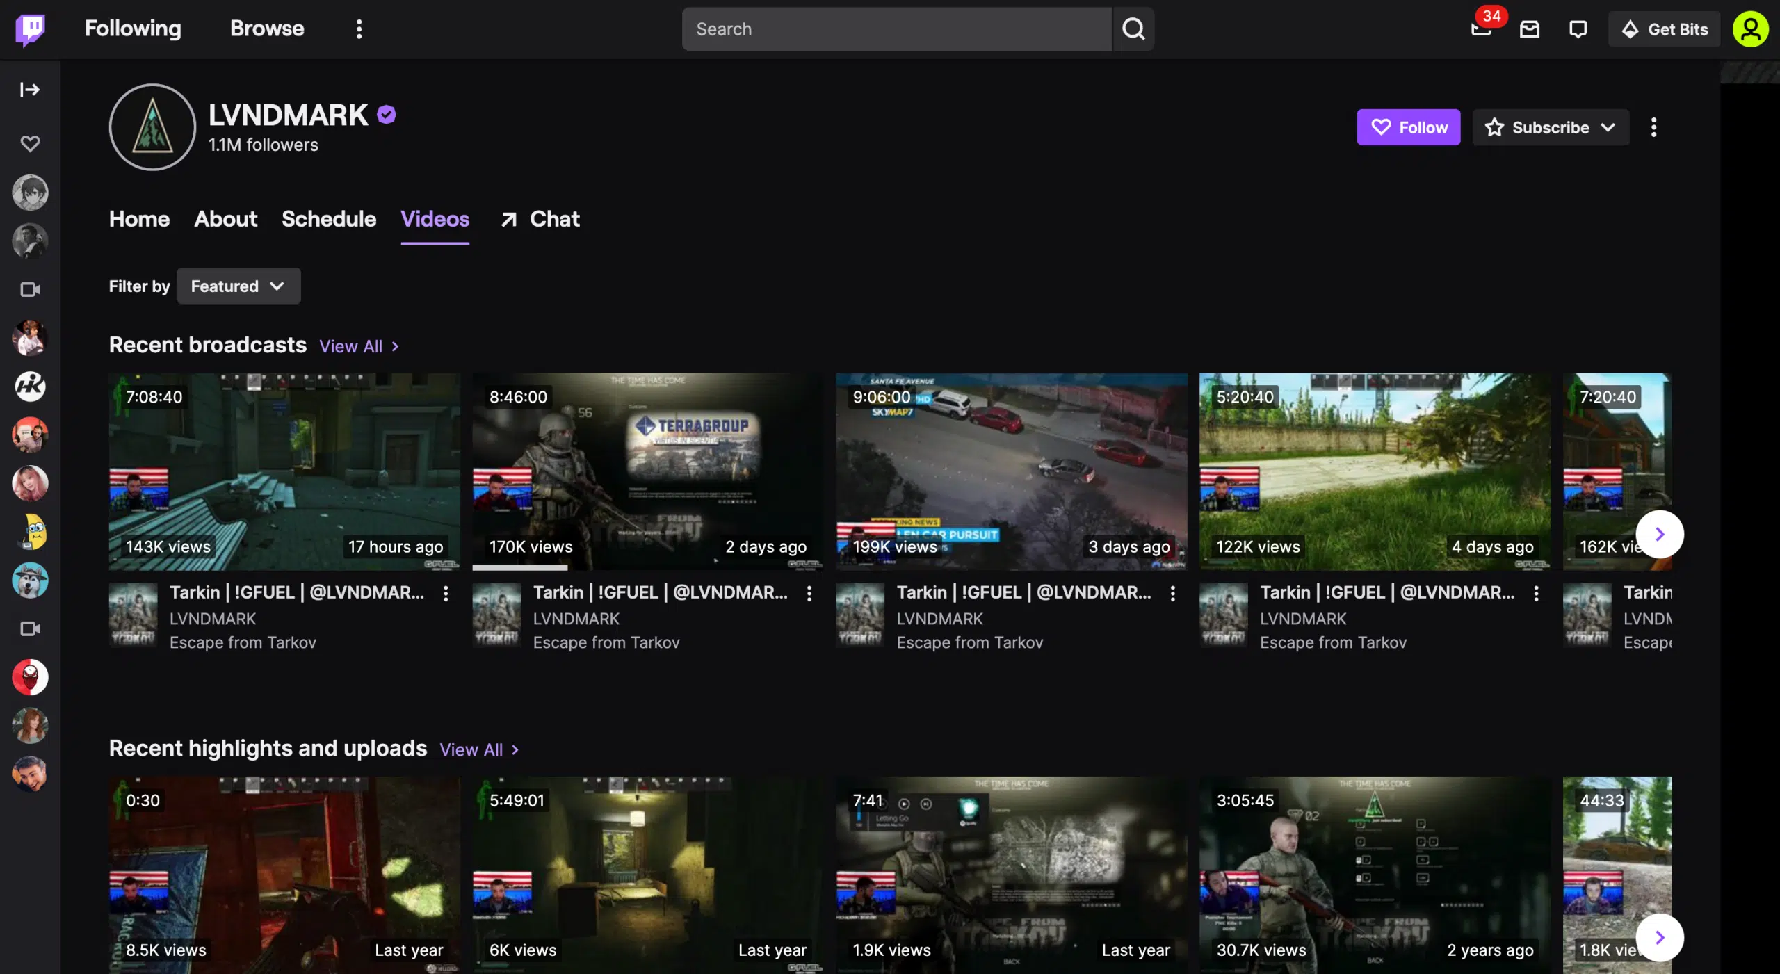1780x974 pixels.
Task: Expand the Subscribe dropdown
Action: click(x=1550, y=127)
